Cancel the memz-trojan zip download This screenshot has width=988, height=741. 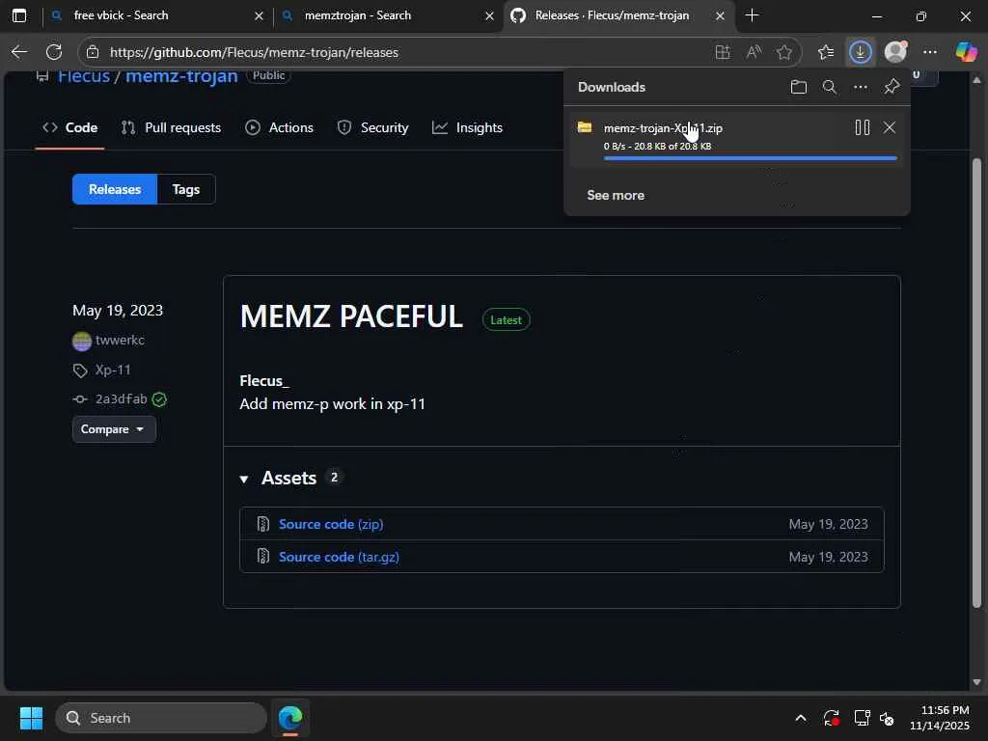(889, 128)
